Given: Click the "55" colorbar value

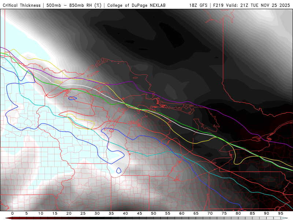Looking at the screenshot, I should click(x=168, y=213).
